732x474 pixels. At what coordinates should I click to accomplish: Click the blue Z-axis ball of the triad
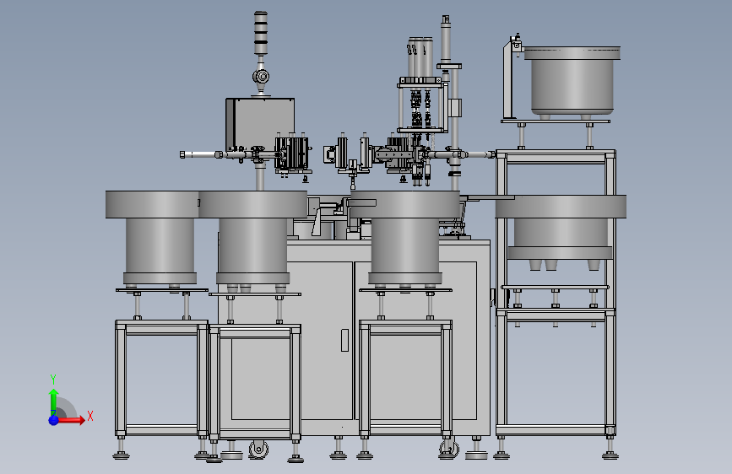click(54, 420)
